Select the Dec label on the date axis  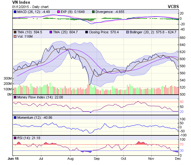(x=177, y=159)
